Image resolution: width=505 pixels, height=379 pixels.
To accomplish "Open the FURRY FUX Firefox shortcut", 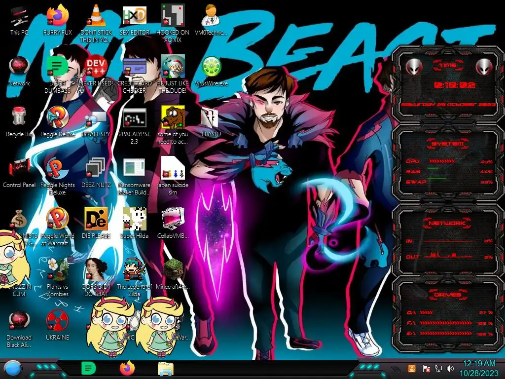I will coord(57,15).
